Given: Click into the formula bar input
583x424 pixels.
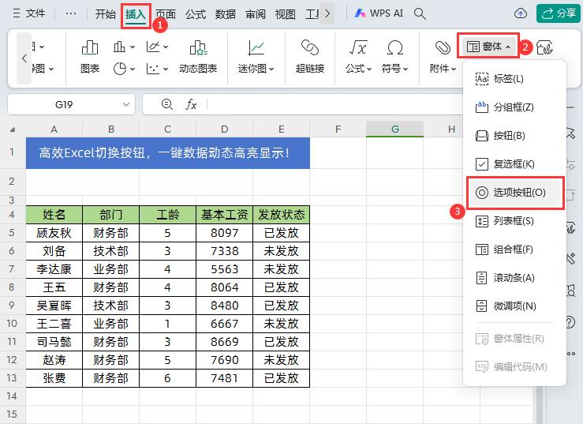Looking at the screenshot, I should (x=333, y=104).
